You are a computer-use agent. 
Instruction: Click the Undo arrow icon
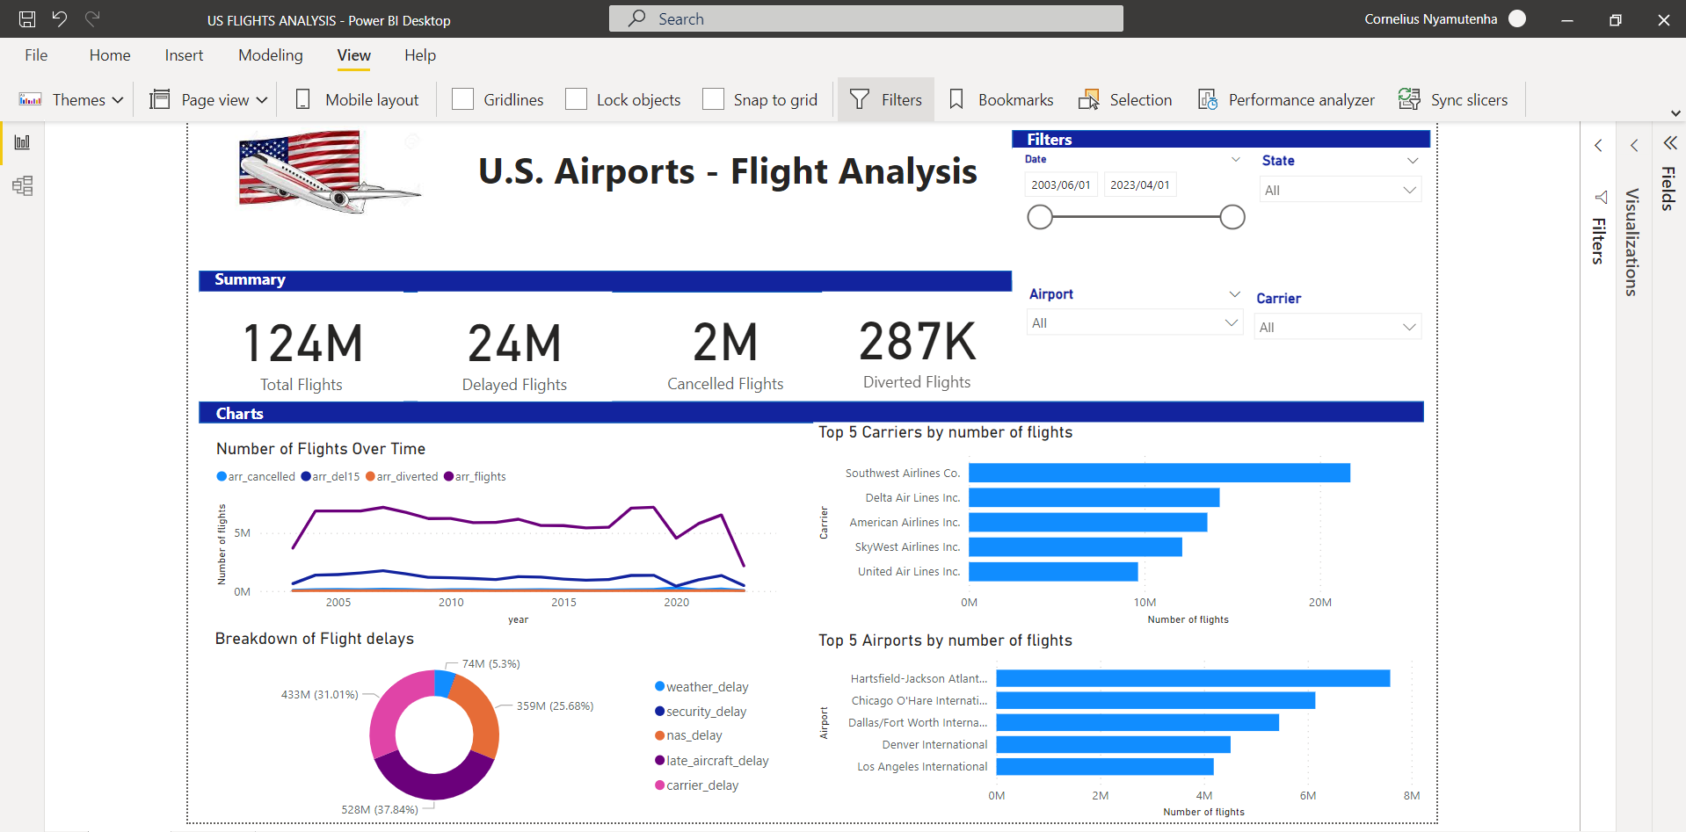point(59,19)
